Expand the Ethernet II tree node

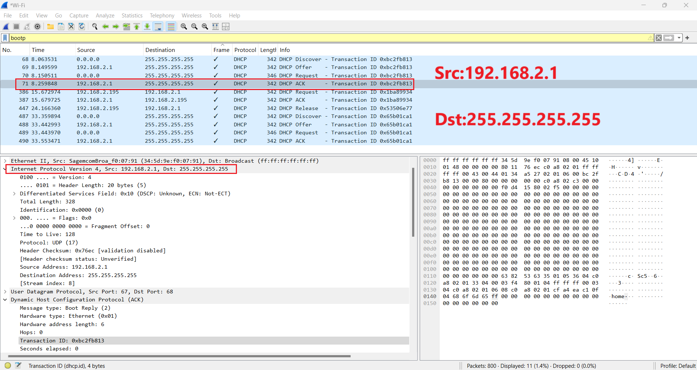pyautogui.click(x=5, y=161)
